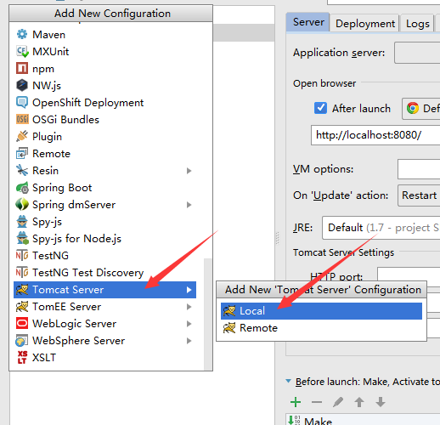The image size is (440, 425).
Task: Click the Resin dragonfly icon
Action: (x=22, y=171)
